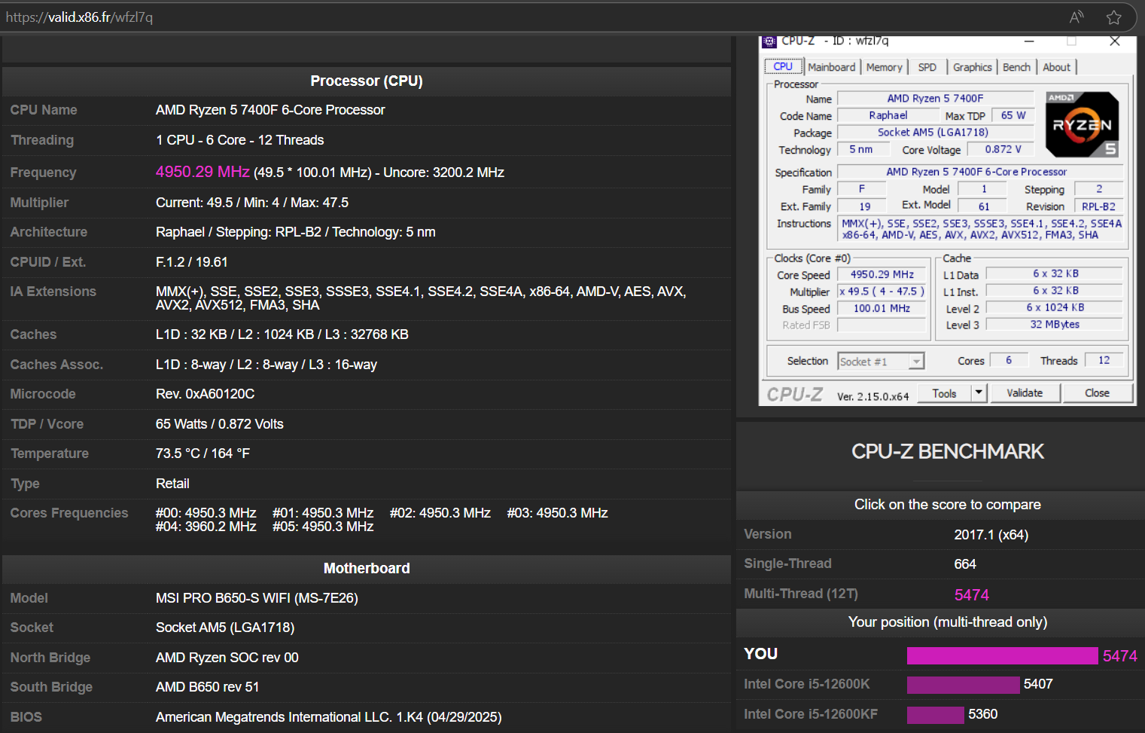Click the Tools button

pyautogui.click(x=945, y=393)
